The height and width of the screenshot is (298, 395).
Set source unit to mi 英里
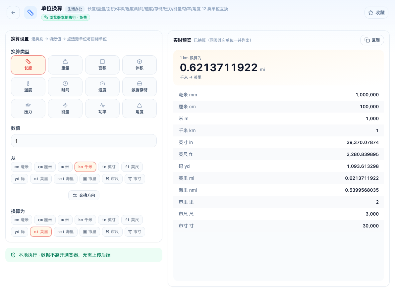tap(41, 179)
